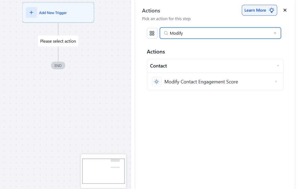Select the 'Please select action' step node
This screenshot has width=299, height=189.
pyautogui.click(x=58, y=41)
